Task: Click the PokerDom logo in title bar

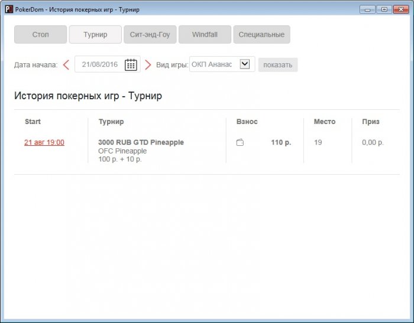Action: [x=9, y=9]
